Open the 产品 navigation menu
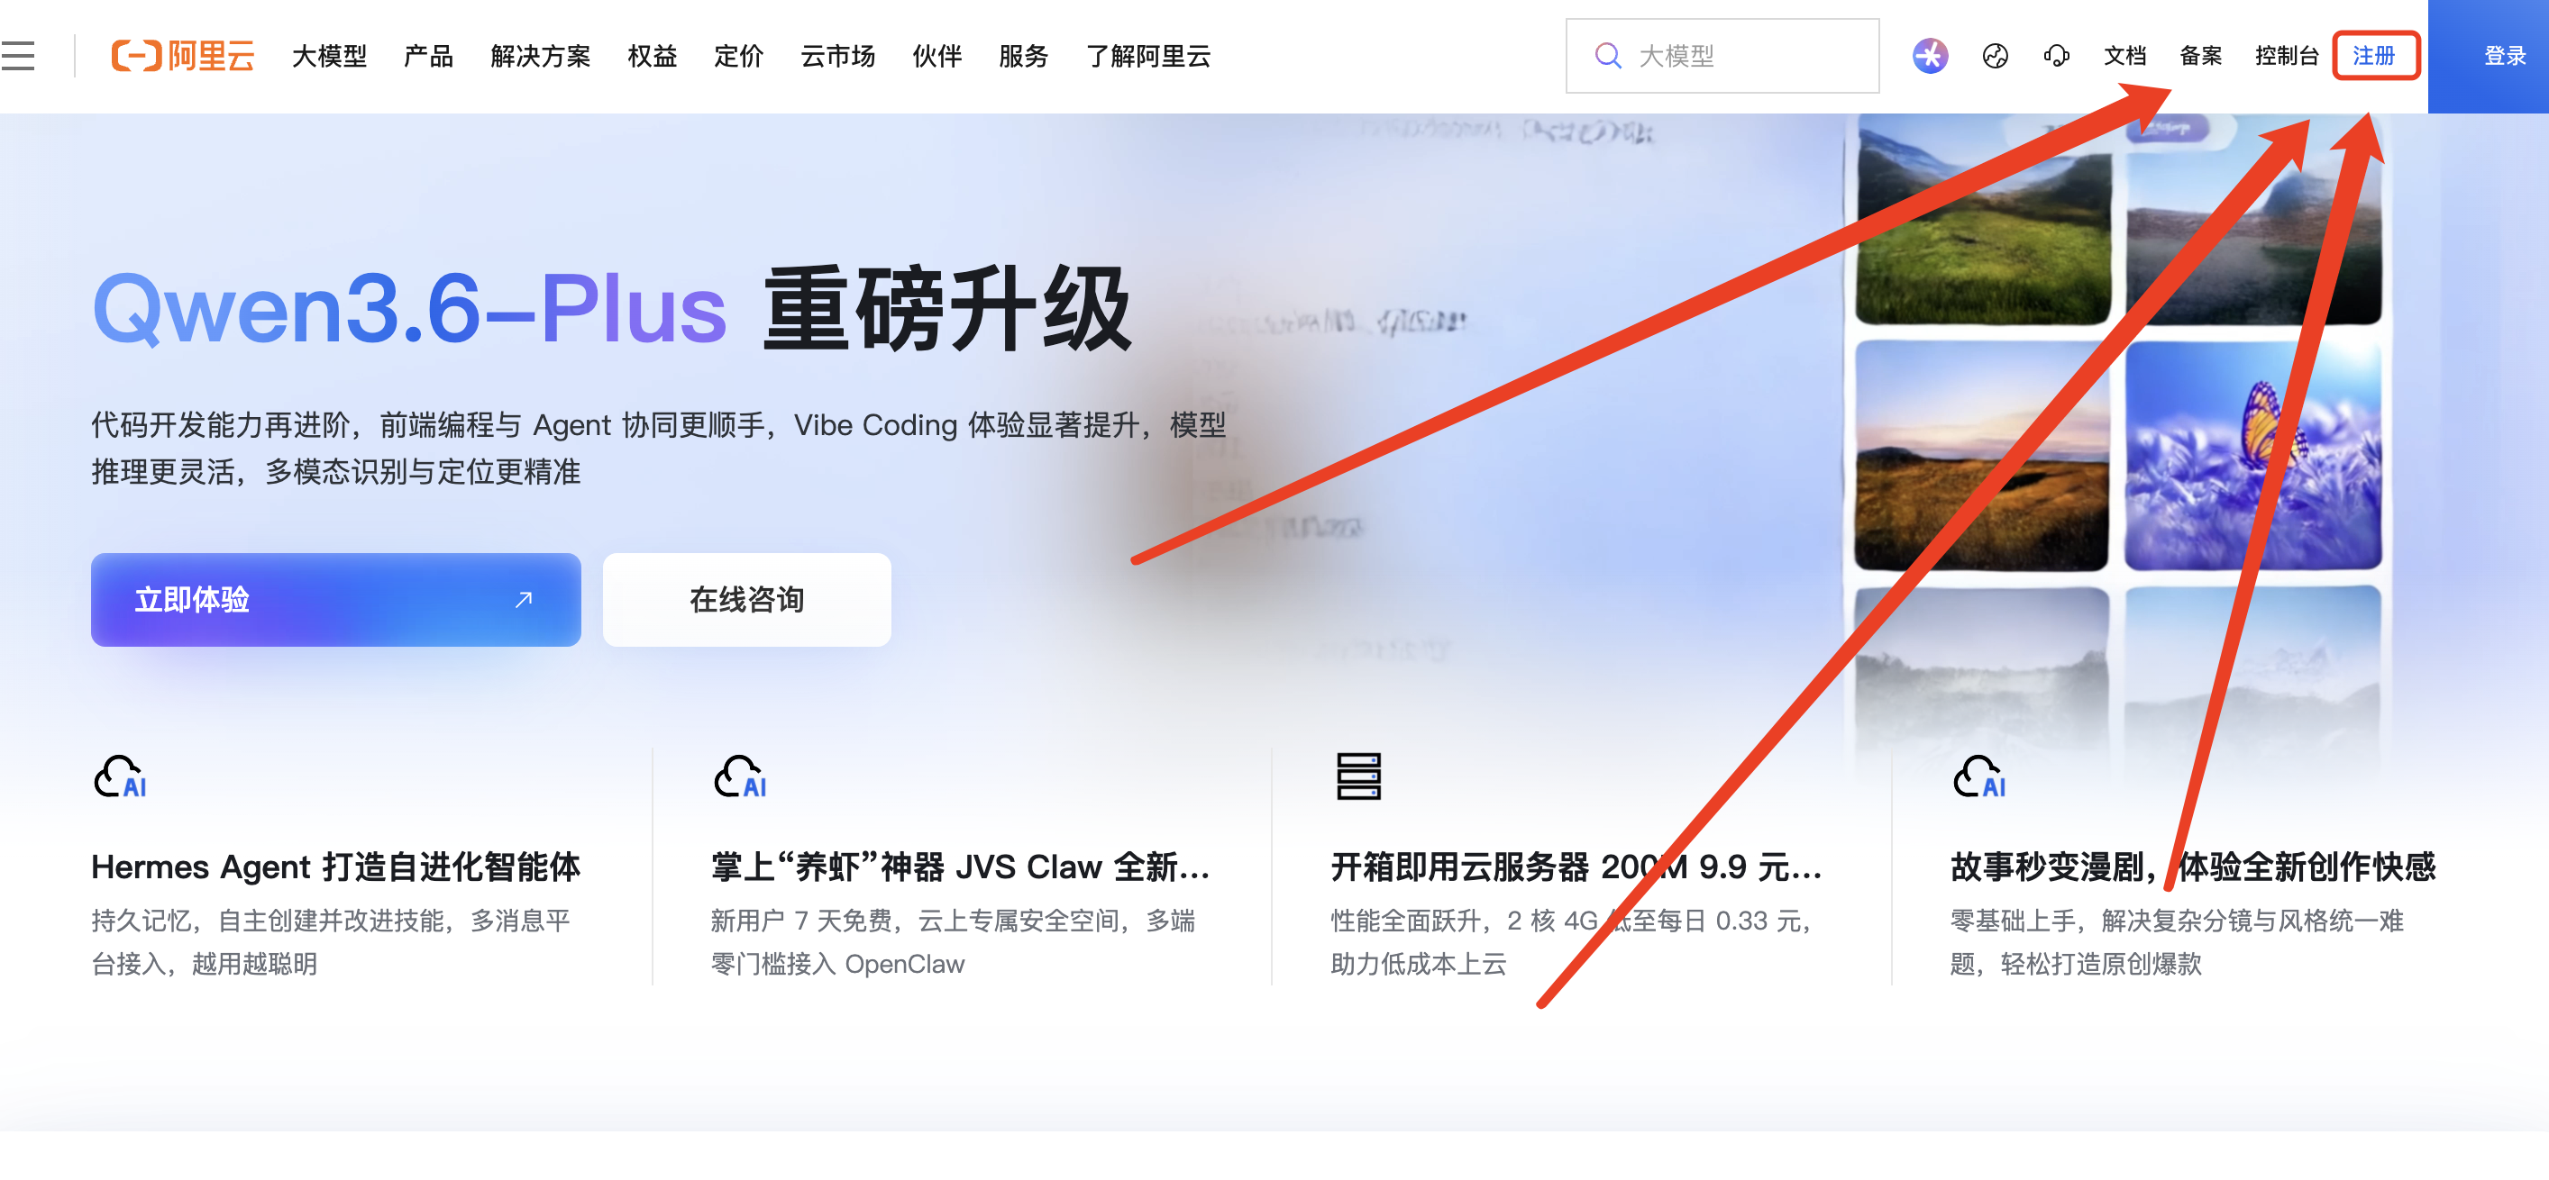The height and width of the screenshot is (1180, 2549). click(x=428, y=57)
